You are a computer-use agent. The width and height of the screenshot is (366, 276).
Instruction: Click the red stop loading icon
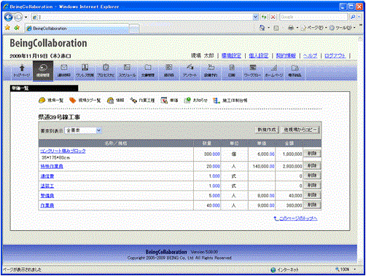pyautogui.click(x=273, y=17)
